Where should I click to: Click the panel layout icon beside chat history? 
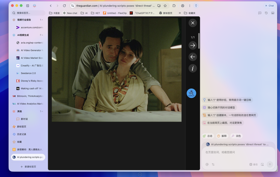click(x=273, y=13)
